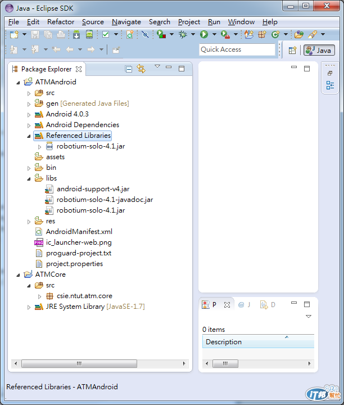Open the Window menu

point(241,22)
